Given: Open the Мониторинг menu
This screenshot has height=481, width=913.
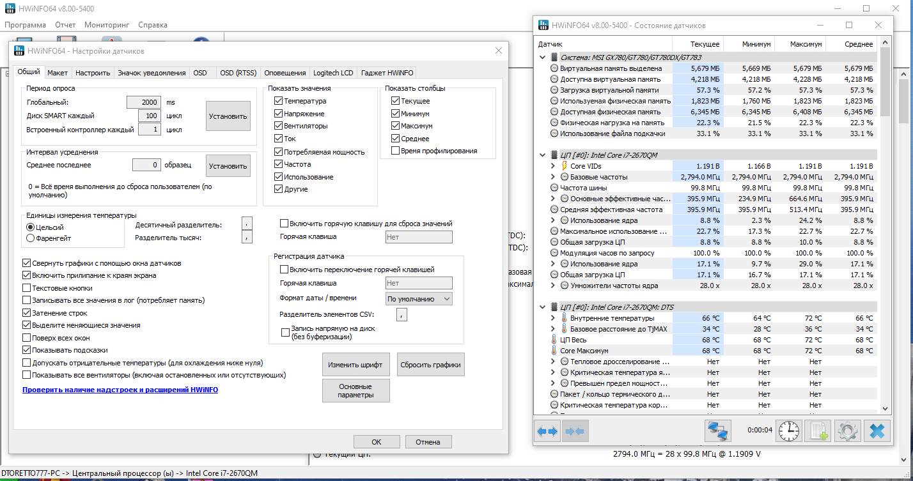Looking at the screenshot, I should (x=107, y=25).
